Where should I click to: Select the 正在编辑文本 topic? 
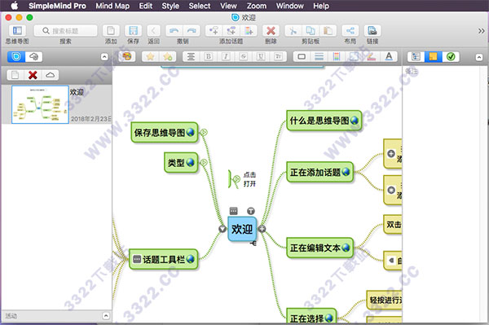coord(320,248)
